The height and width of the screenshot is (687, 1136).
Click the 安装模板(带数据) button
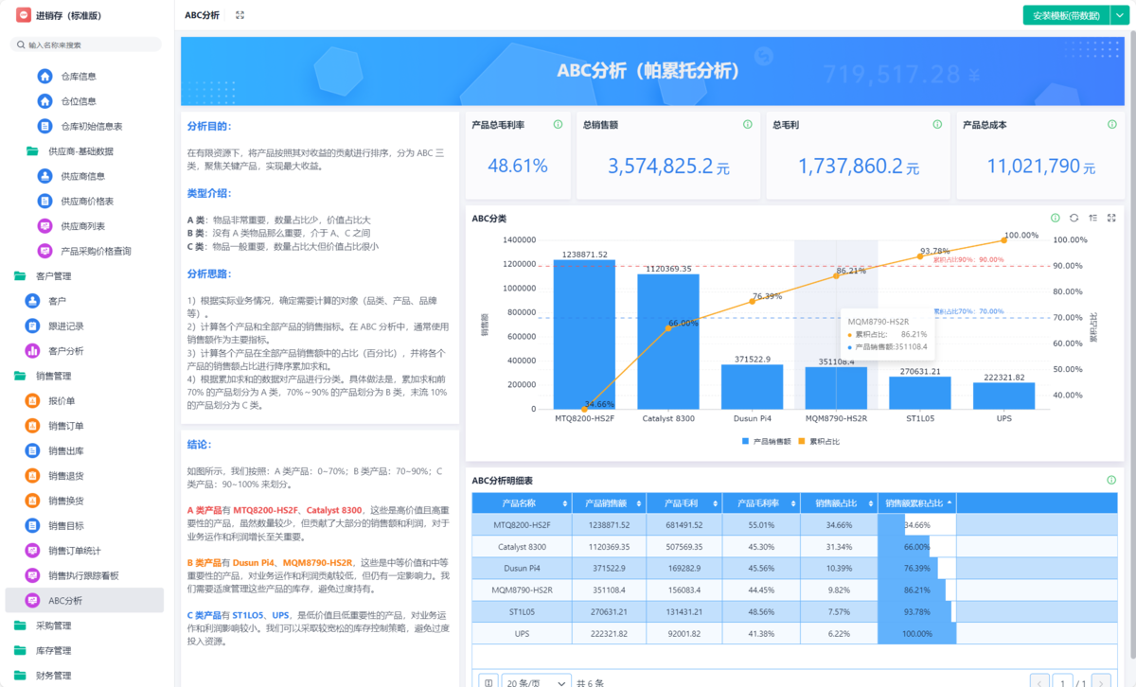pos(1065,15)
